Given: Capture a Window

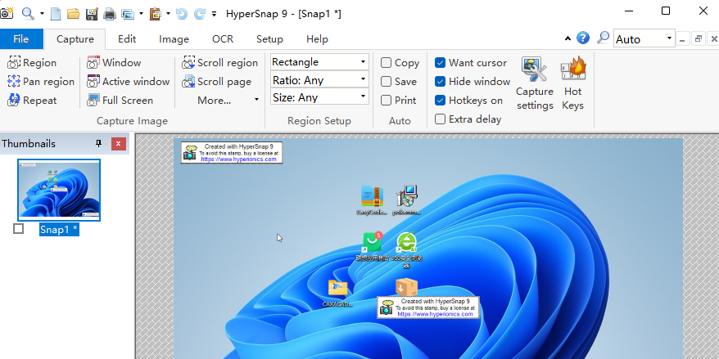Looking at the screenshot, I should [114, 63].
